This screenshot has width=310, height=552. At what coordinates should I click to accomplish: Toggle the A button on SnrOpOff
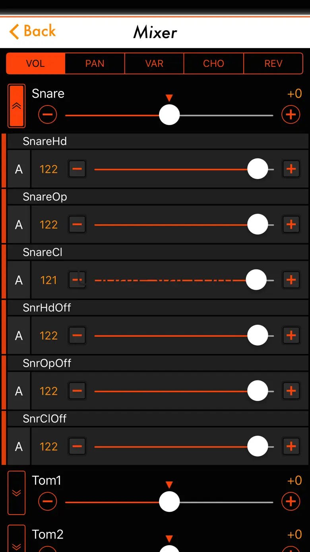pos(19,391)
